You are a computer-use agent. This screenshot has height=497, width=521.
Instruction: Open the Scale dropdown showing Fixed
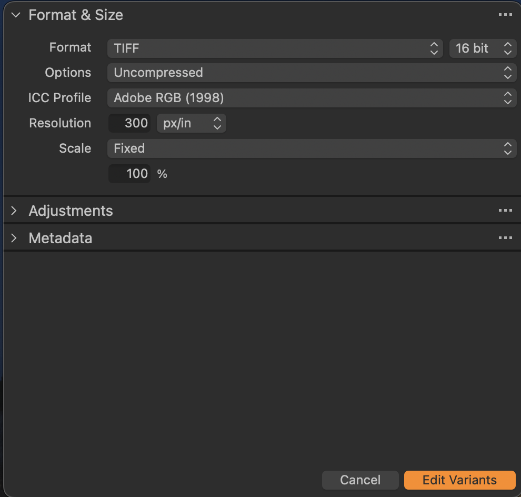click(312, 148)
